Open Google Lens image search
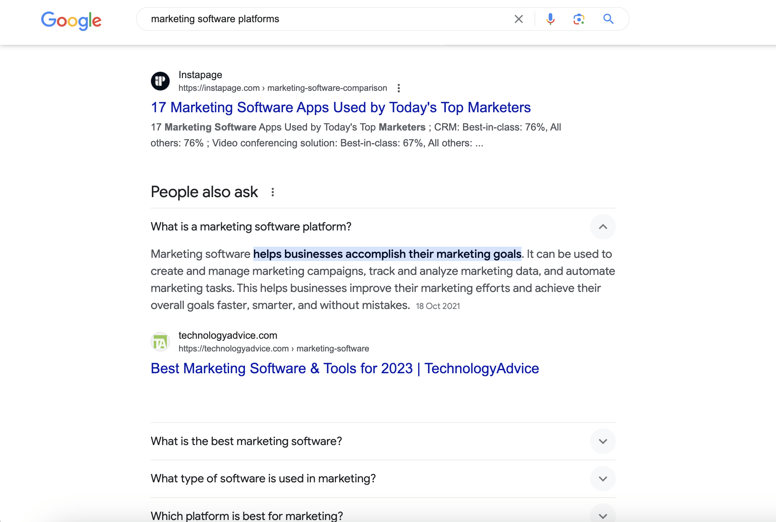This screenshot has width=776, height=522. point(579,19)
